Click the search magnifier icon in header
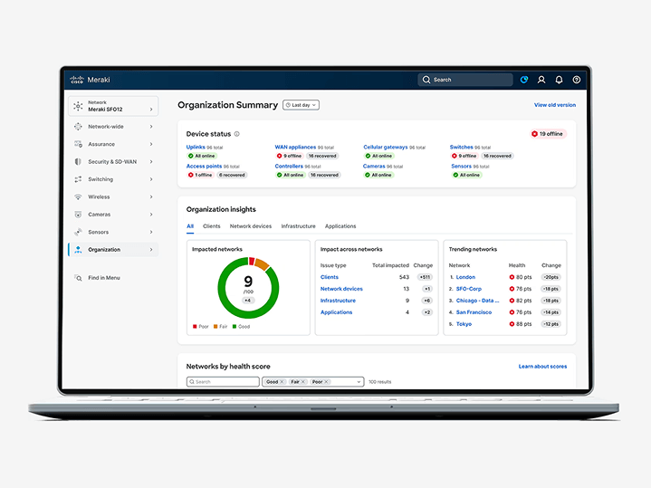Viewport: 651px width, 488px height. [426, 80]
